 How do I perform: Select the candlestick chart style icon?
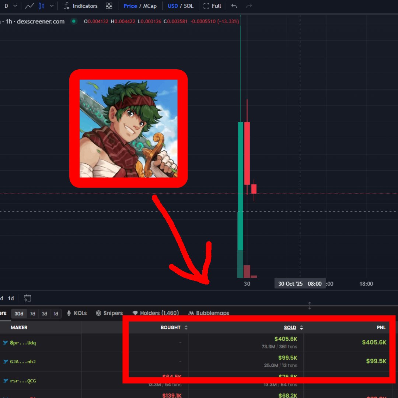click(x=41, y=6)
